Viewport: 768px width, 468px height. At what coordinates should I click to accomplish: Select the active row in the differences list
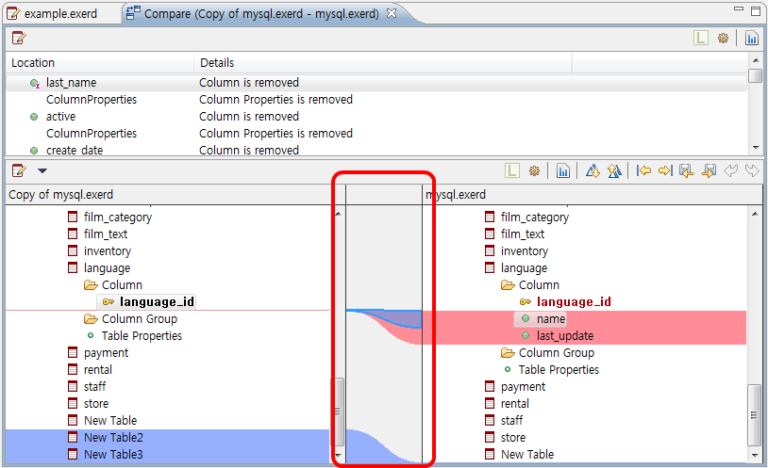coord(376,117)
